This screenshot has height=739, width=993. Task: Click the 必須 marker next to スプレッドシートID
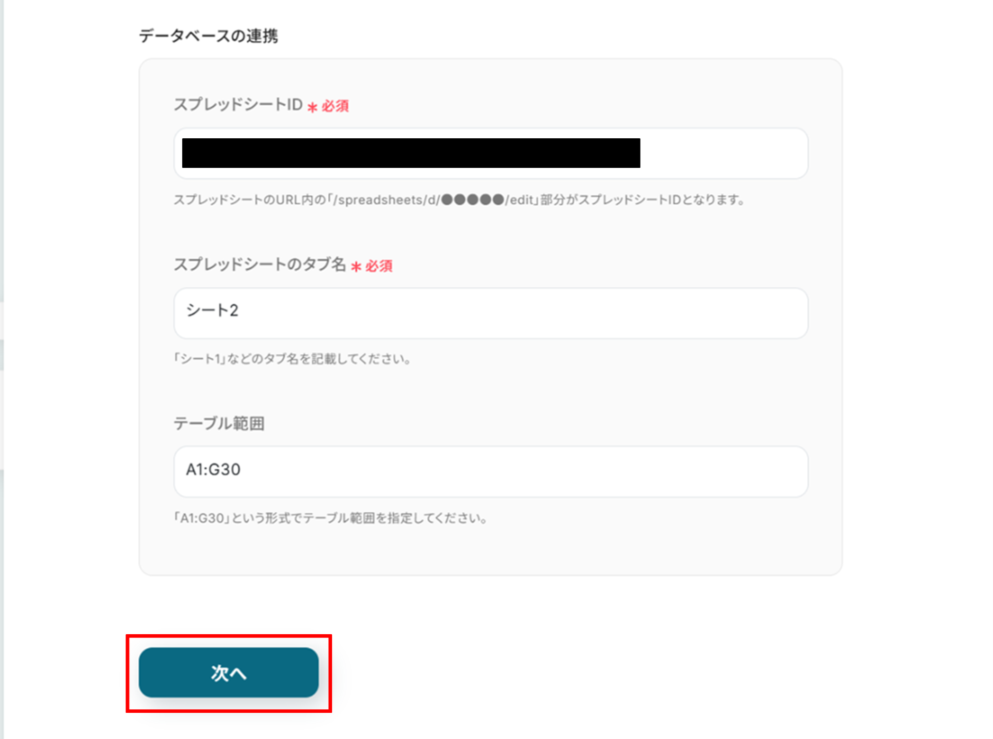point(335,106)
